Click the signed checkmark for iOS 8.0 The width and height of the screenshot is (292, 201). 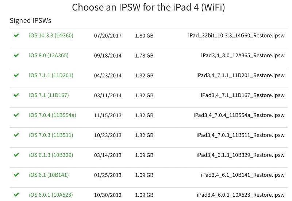tap(16, 55)
